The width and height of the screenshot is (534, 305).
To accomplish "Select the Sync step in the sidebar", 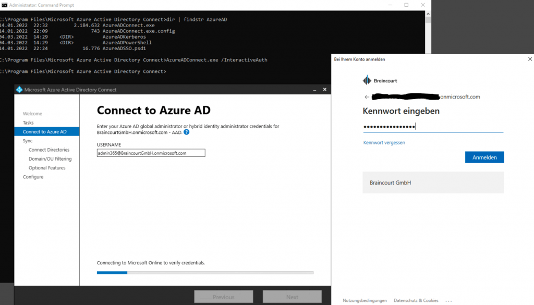I will click(x=28, y=141).
